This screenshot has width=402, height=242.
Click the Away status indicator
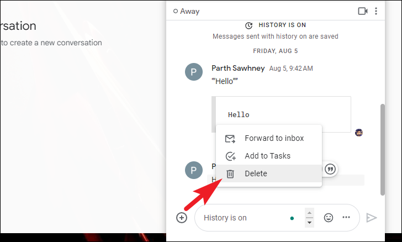pos(187,11)
